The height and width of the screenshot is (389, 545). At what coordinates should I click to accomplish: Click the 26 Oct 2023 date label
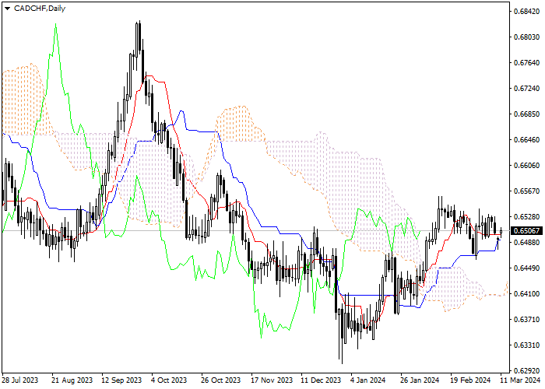(x=220, y=380)
